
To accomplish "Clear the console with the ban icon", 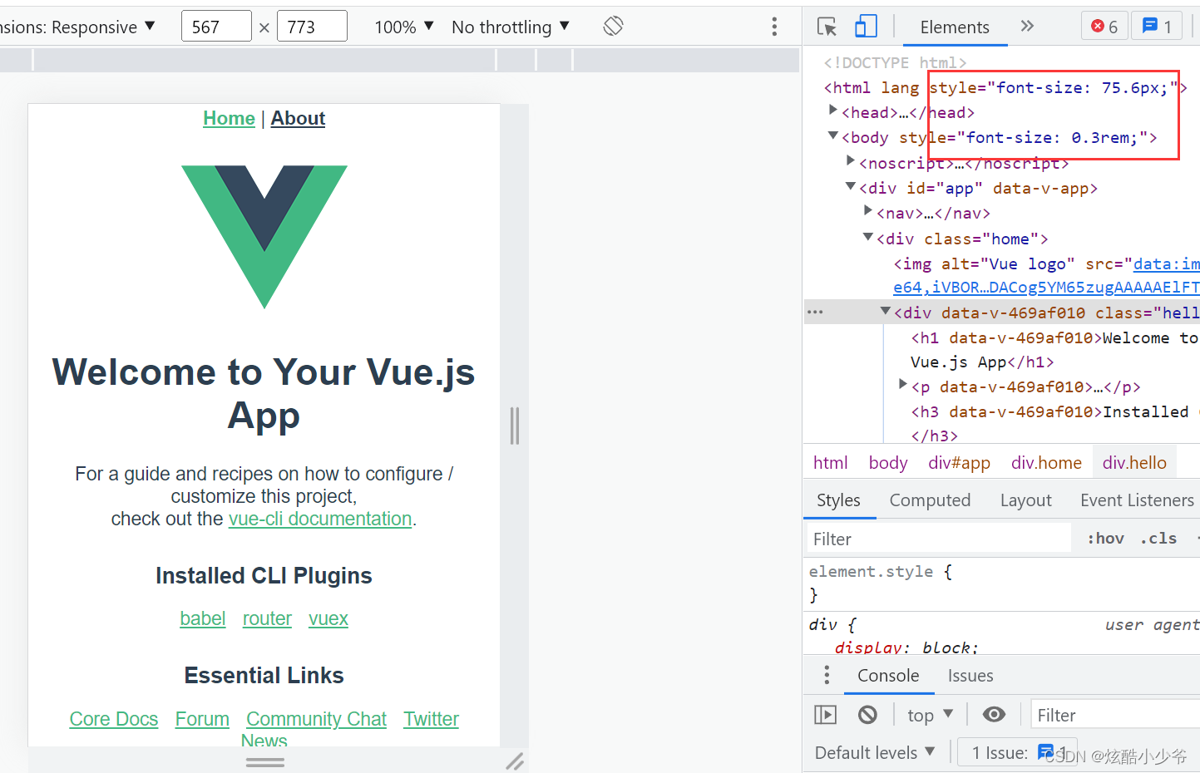I will [x=867, y=715].
